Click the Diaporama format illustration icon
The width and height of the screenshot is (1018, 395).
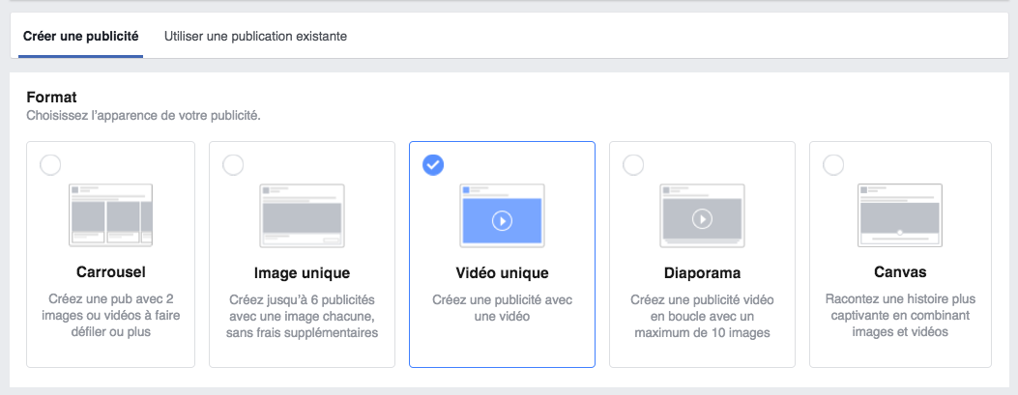(x=702, y=215)
